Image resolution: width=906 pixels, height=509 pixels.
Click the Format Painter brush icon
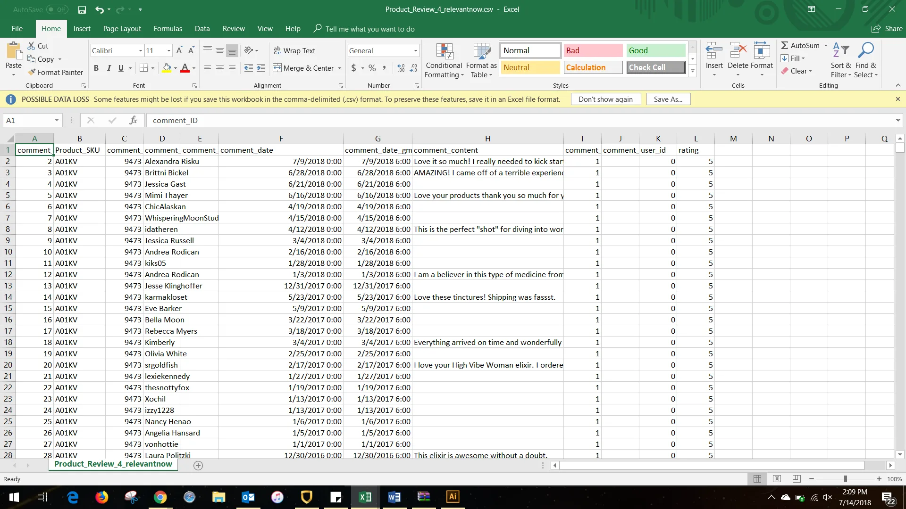click(x=32, y=72)
